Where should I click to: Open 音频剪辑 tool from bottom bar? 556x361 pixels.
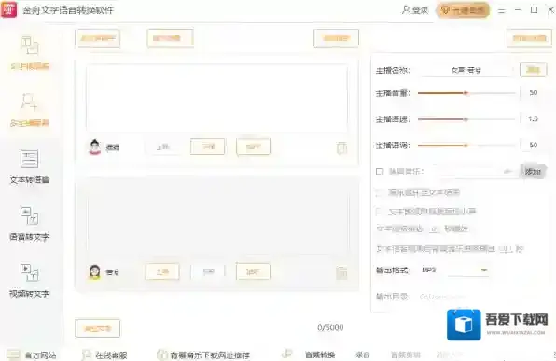click(405, 354)
